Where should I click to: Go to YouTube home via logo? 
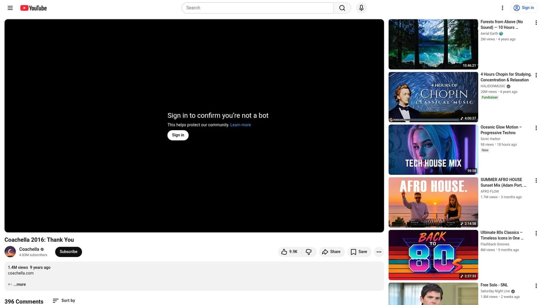tap(33, 8)
